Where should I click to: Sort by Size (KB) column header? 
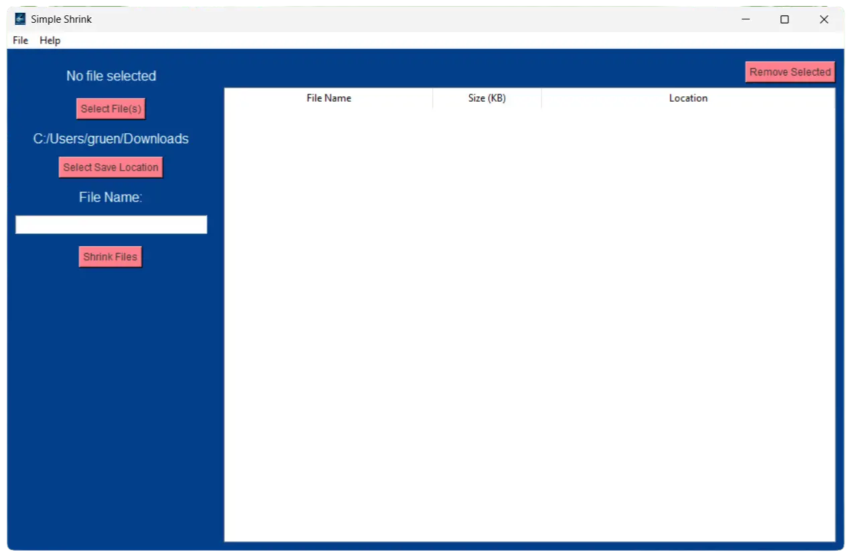pyautogui.click(x=487, y=98)
